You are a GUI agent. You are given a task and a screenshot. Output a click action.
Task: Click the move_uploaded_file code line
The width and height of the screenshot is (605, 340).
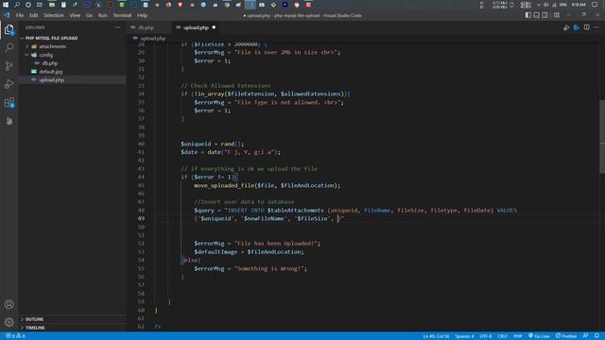267,185
